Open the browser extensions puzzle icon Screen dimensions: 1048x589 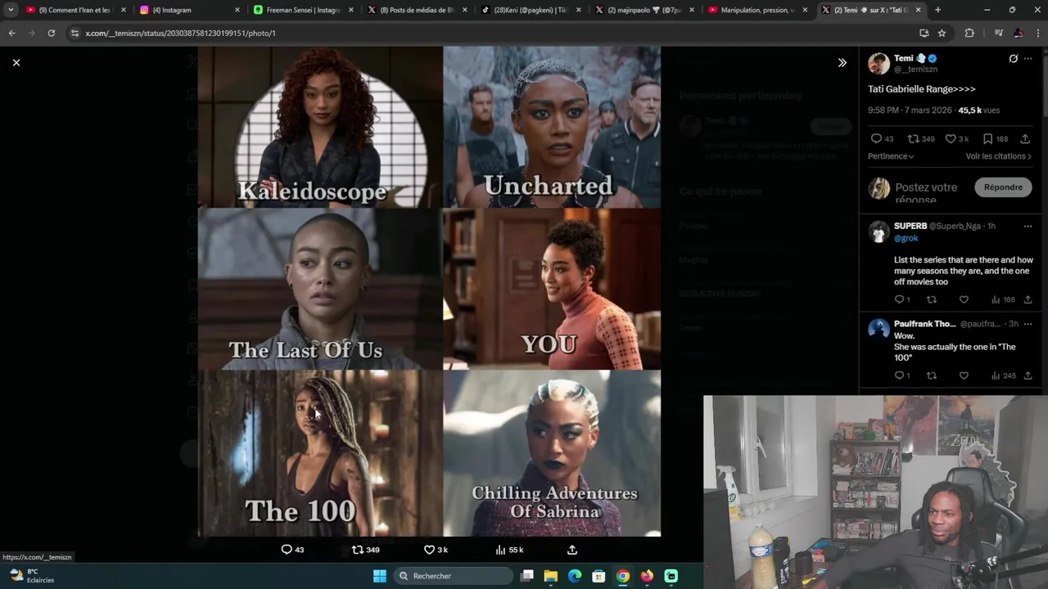[969, 33]
